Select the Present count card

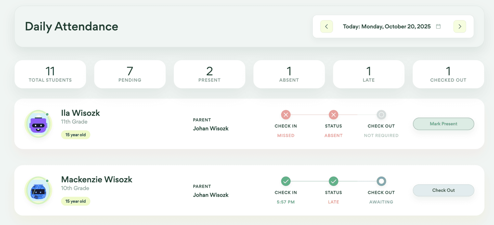[x=209, y=74]
